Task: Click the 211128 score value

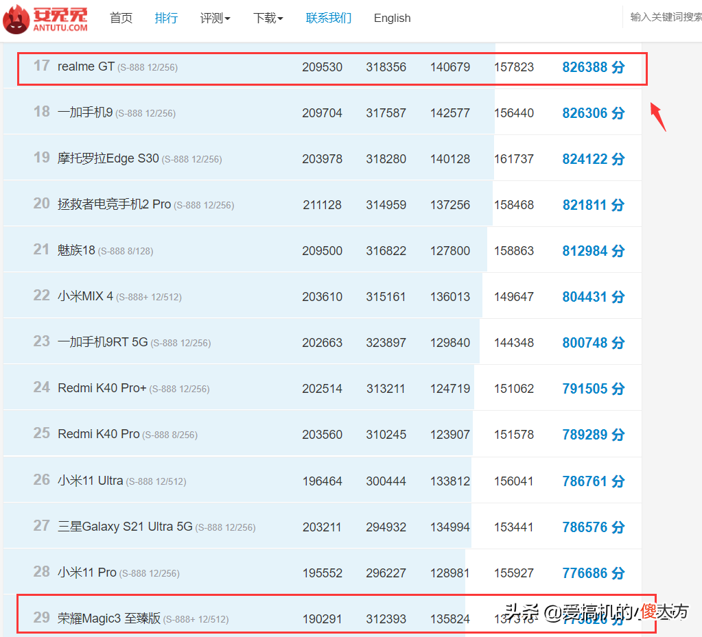Action: [x=323, y=205]
